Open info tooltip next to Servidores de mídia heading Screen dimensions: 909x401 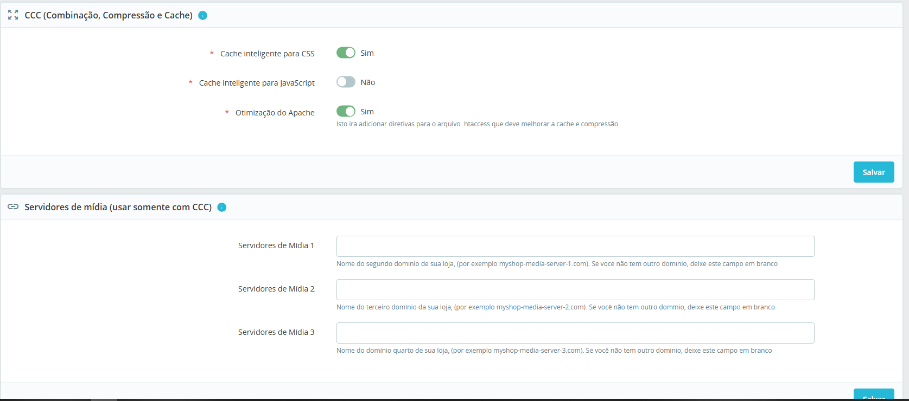[x=221, y=207]
